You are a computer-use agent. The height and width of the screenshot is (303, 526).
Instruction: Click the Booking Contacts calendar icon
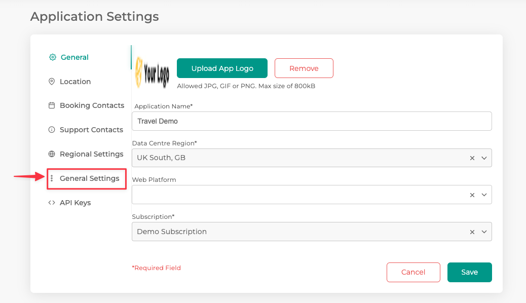tap(51, 105)
